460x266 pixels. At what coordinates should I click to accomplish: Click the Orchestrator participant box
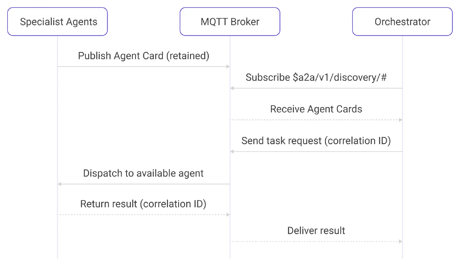402,22
